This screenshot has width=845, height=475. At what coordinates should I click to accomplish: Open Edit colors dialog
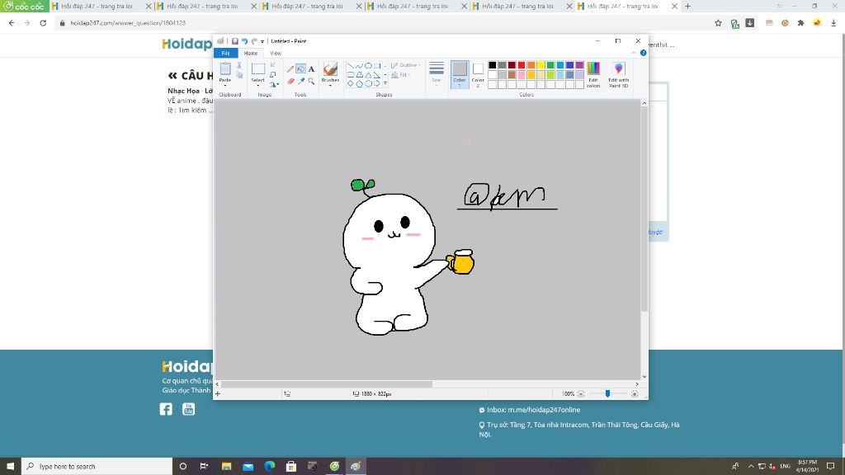(593, 74)
